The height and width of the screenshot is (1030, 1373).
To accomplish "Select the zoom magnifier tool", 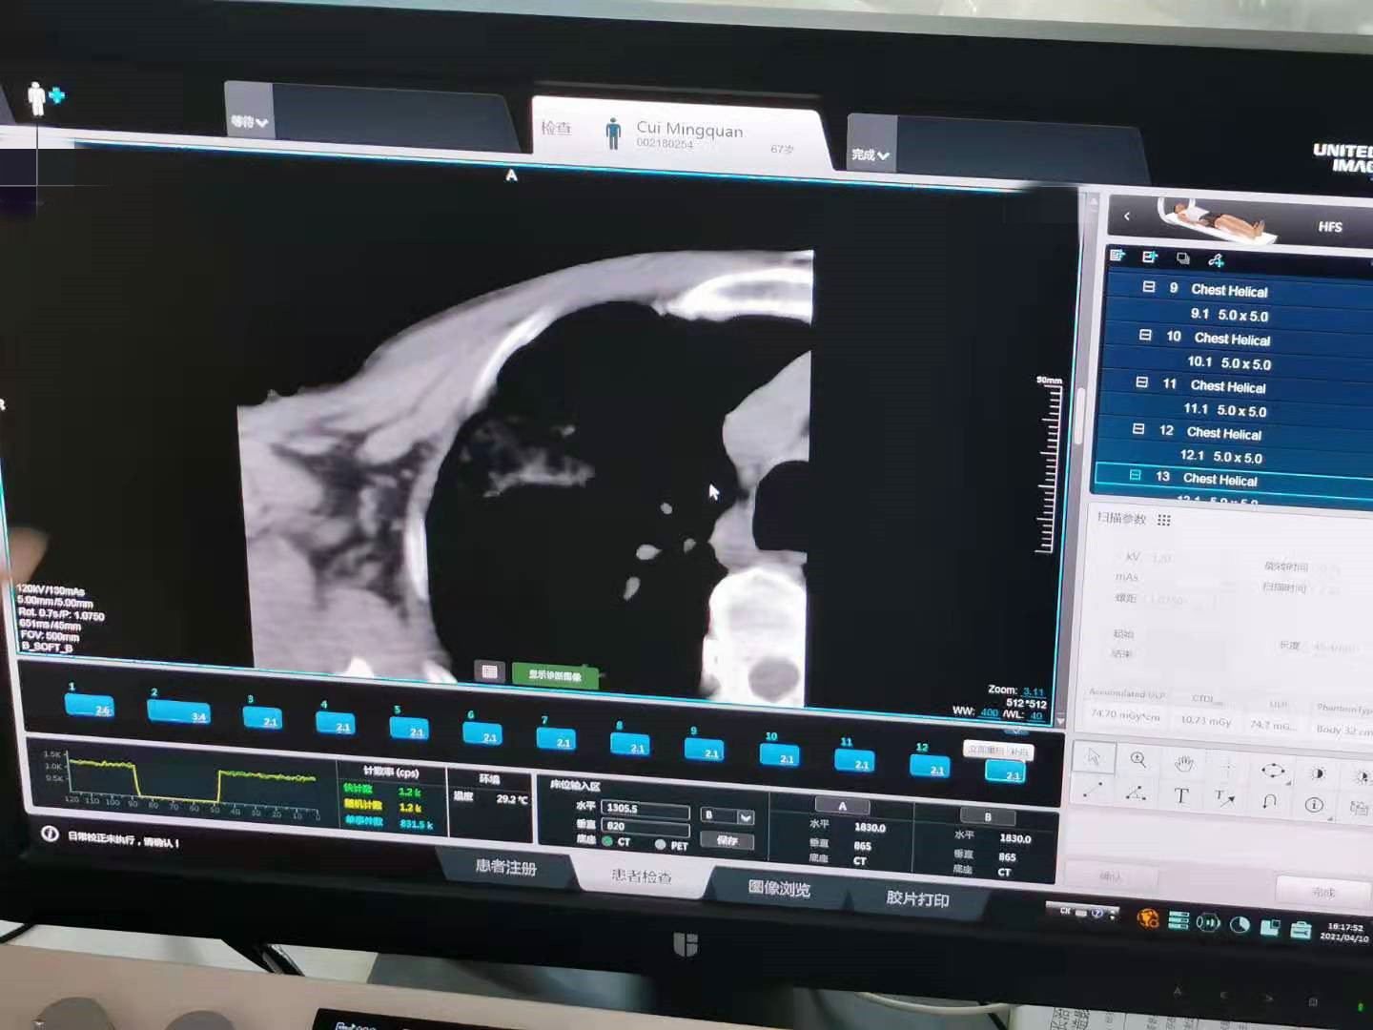I will tap(1137, 759).
